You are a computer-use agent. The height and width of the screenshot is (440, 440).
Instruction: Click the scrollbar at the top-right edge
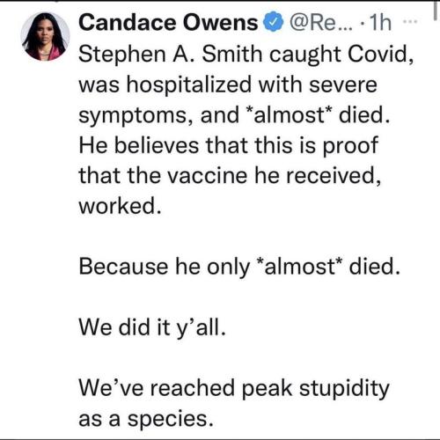436,11
